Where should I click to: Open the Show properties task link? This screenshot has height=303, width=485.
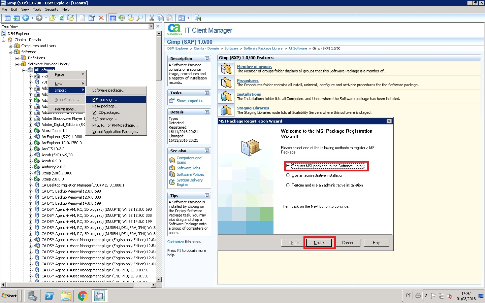pos(190,101)
